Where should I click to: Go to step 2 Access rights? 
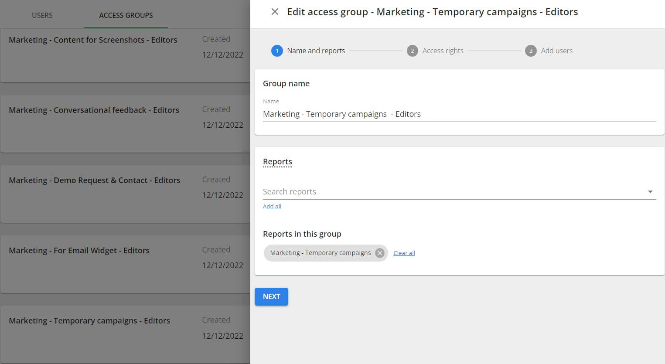tap(412, 51)
